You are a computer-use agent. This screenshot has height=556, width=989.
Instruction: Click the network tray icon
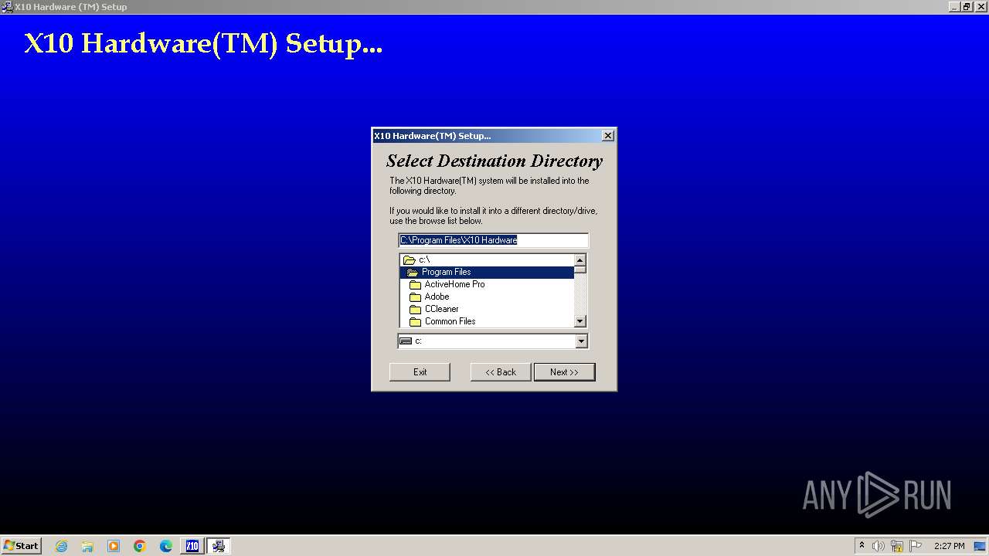[x=897, y=546]
